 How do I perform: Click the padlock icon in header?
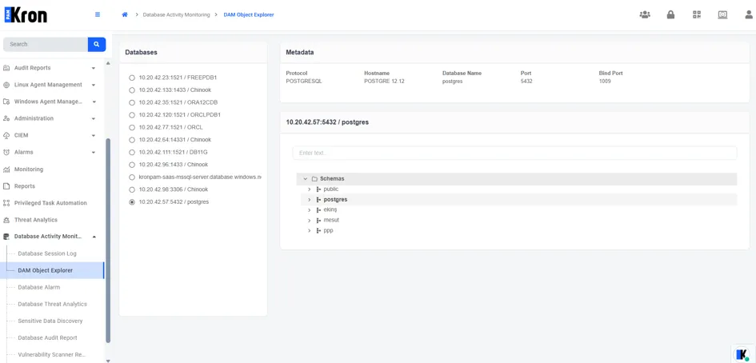tap(670, 14)
